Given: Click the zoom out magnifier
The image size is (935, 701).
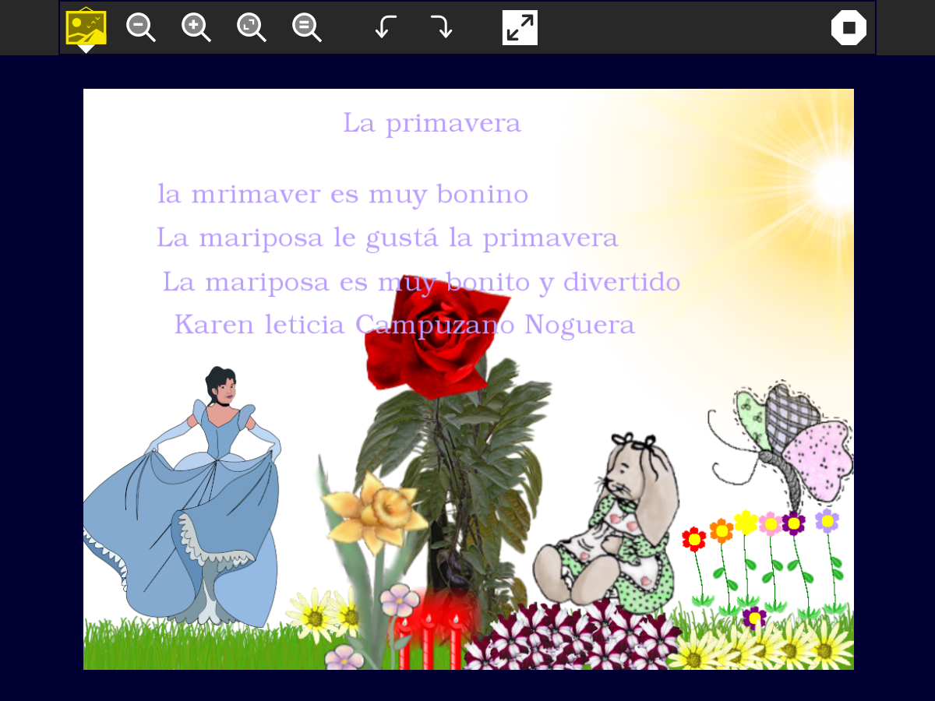Looking at the screenshot, I should [x=141, y=27].
